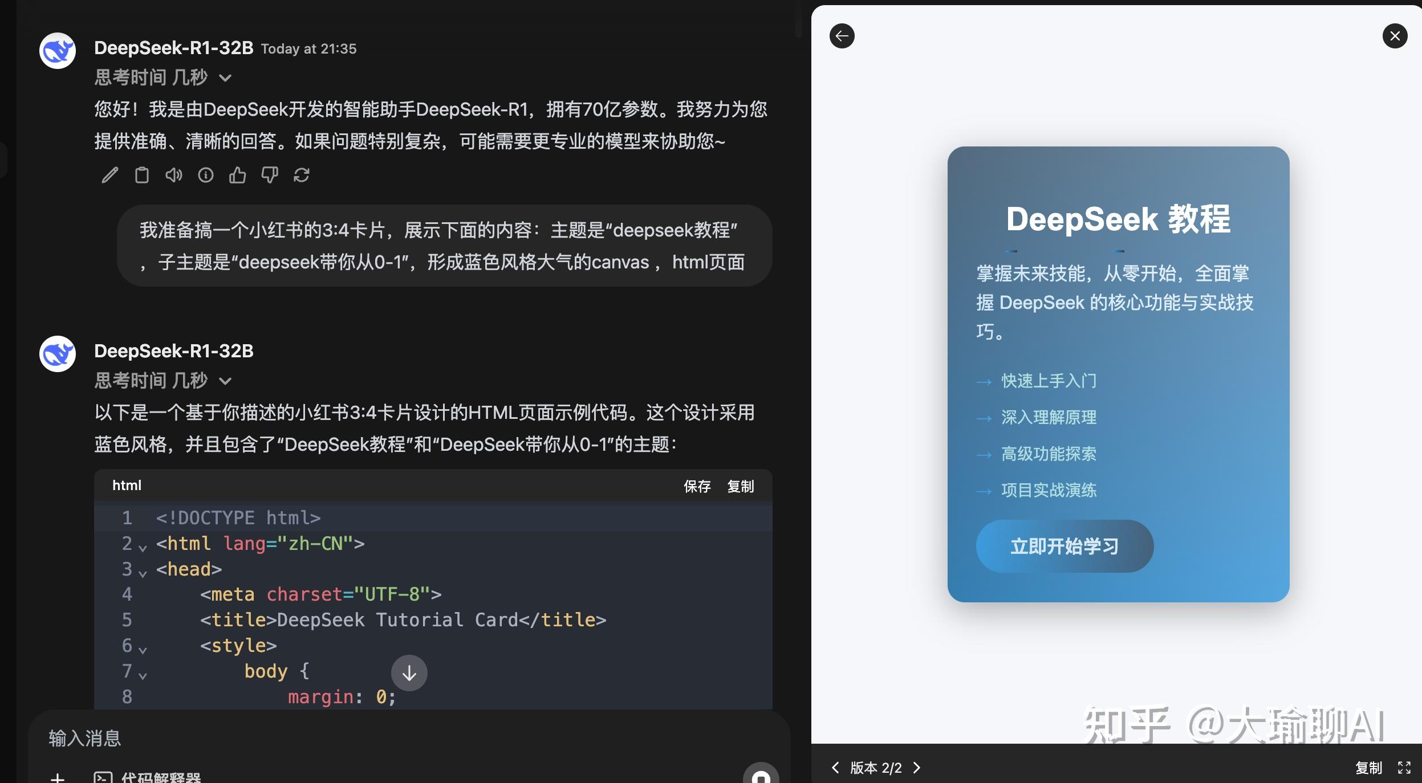
Task: Click 立即开始学习 on the blue card
Action: coord(1064,545)
